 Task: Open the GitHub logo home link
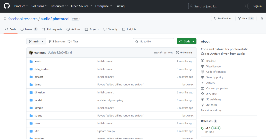tap(7, 6)
